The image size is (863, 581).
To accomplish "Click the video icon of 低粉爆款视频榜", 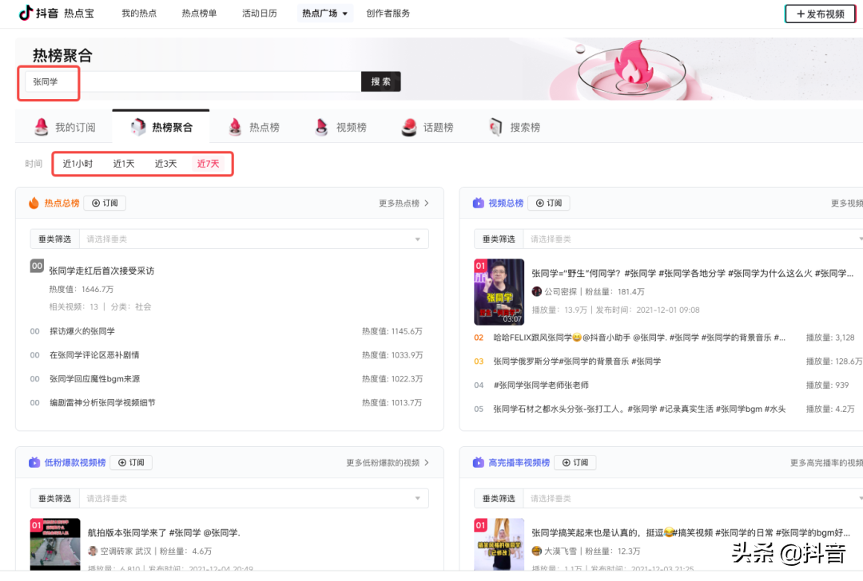I will pos(34,462).
